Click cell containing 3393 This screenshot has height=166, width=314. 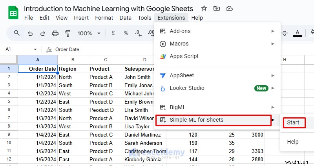250,151
